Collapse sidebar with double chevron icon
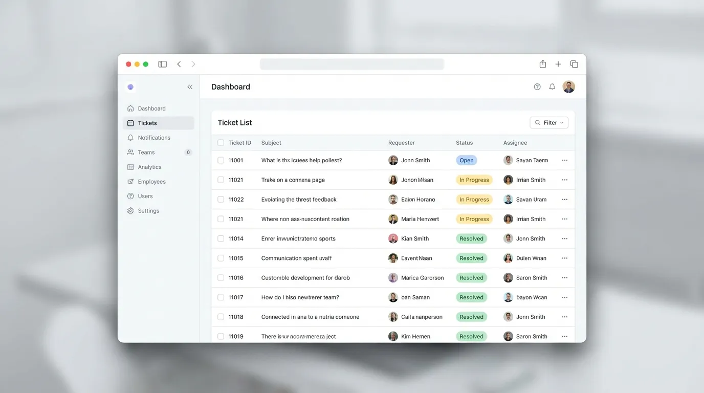This screenshot has height=393, width=704. coord(190,87)
